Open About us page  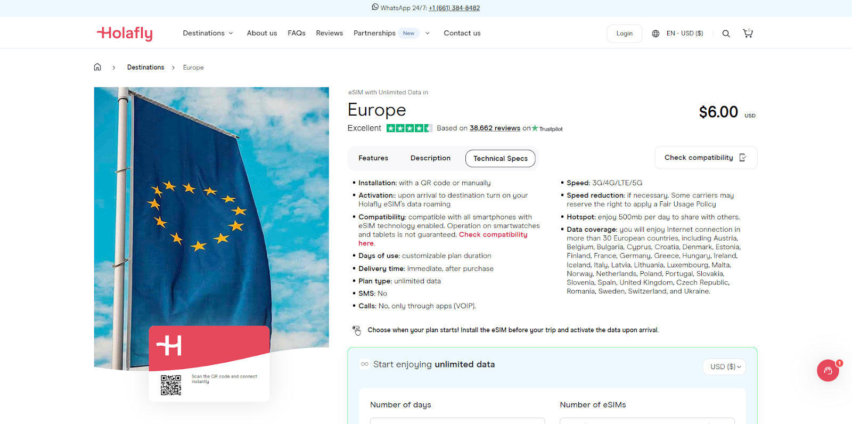click(262, 33)
